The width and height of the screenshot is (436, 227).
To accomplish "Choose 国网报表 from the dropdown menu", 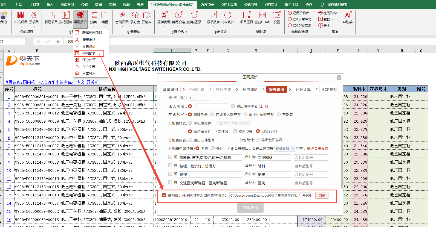I will point(89,53).
